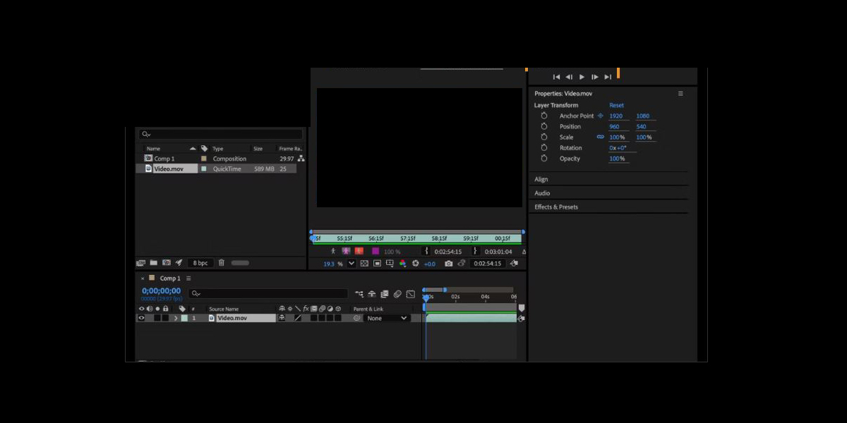Open the composition flowchart icon in timeline

[x=359, y=294]
